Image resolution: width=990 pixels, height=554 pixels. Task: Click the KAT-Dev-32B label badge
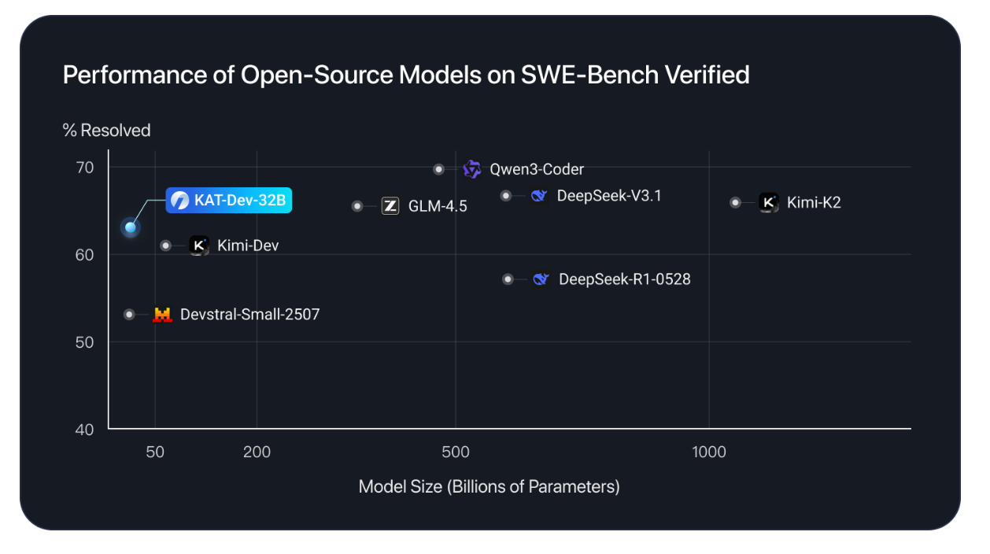[230, 201]
